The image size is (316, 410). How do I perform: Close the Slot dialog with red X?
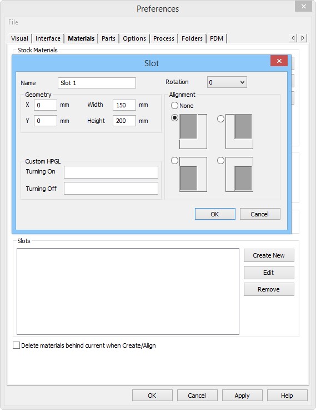coord(279,61)
